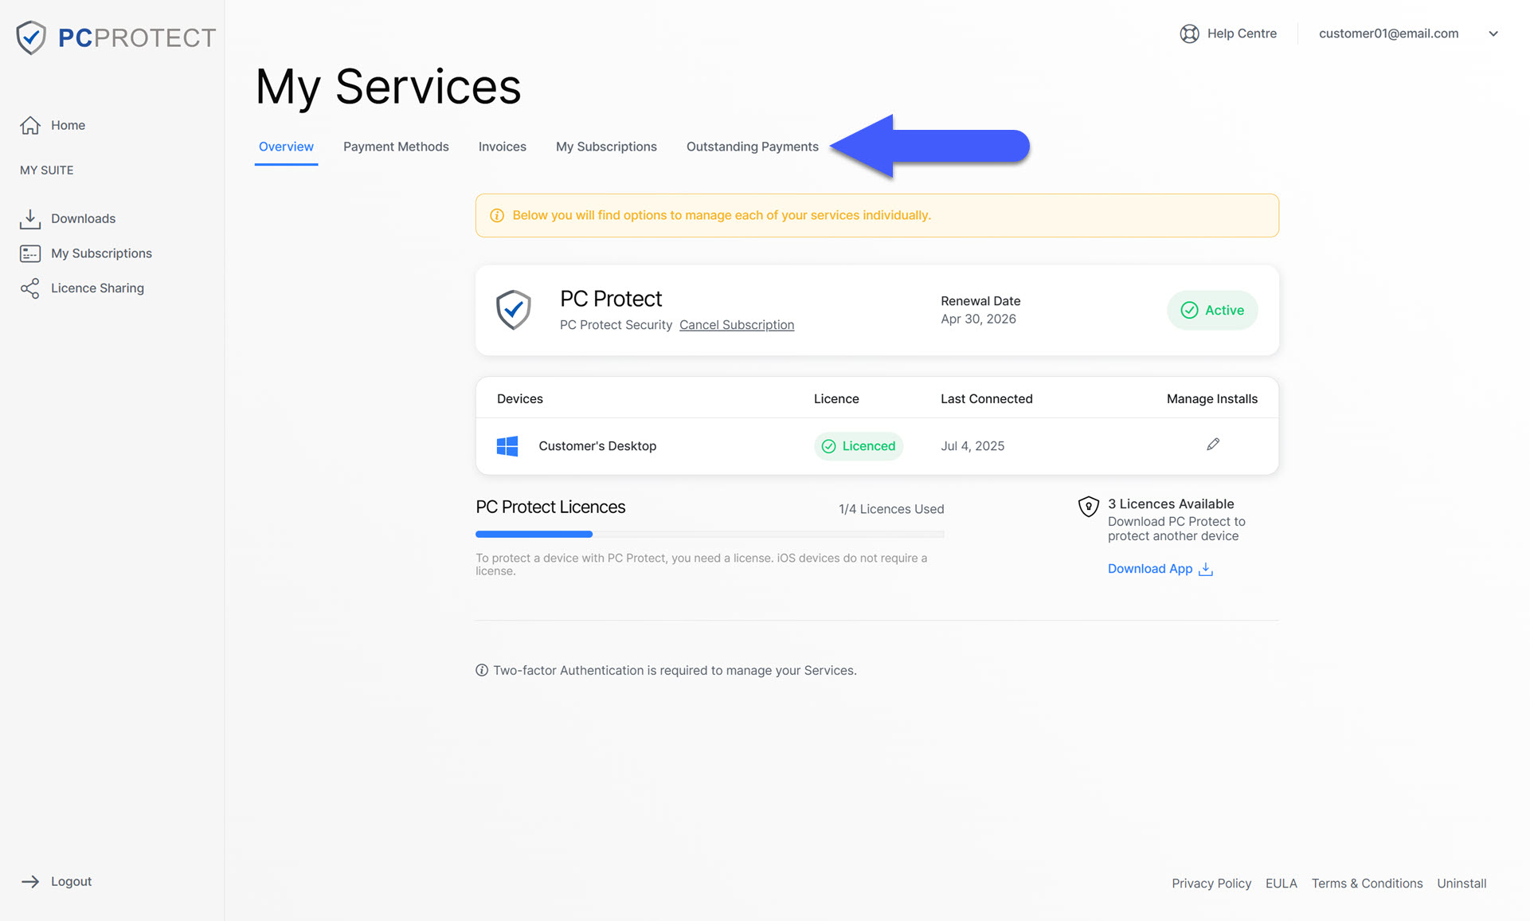Screen dimensions: 1530x921
Task: Click the Last Connected column header
Action: [x=986, y=399]
